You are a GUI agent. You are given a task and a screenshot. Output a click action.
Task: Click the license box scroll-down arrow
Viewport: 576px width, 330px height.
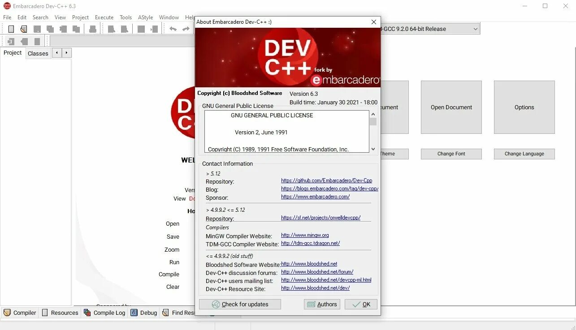(x=373, y=149)
